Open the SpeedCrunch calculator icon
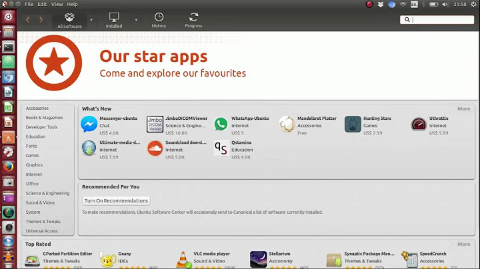Viewport: 480px width, 269px height. 409,260
